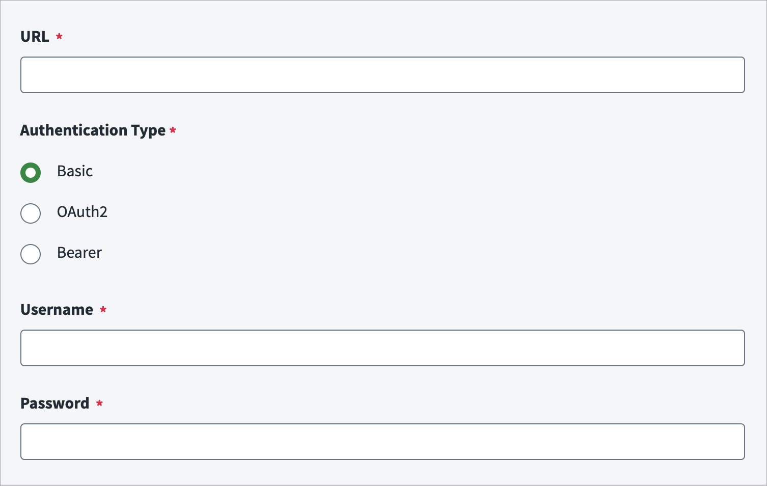Click the Bearer option label text

click(x=79, y=253)
